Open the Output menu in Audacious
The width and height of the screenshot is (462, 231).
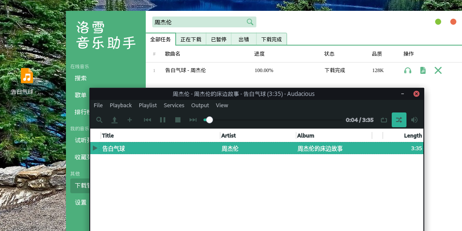[200, 106]
